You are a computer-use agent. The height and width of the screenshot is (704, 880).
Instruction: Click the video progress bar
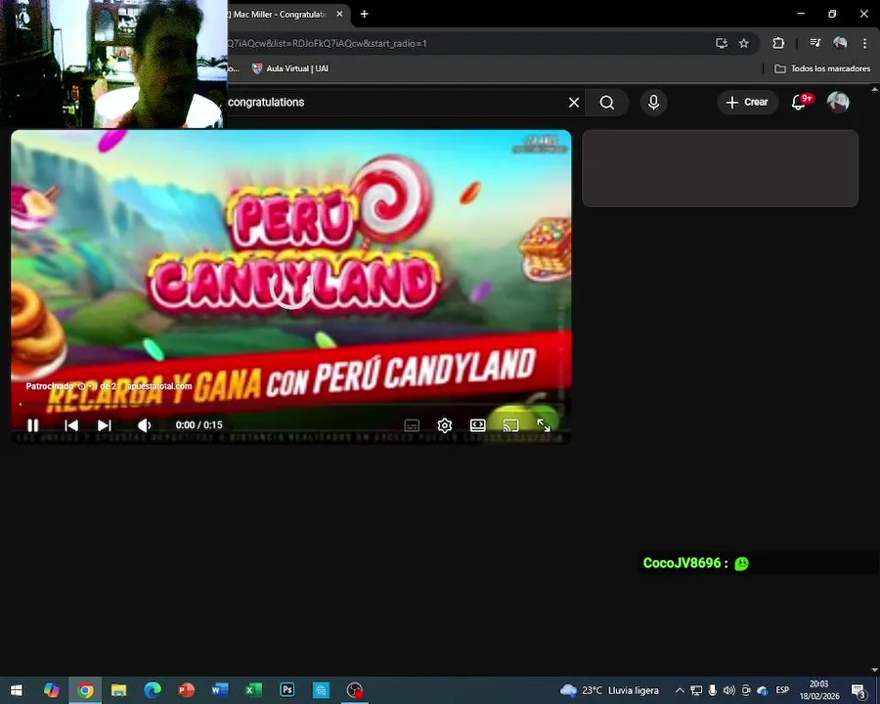coord(290,404)
